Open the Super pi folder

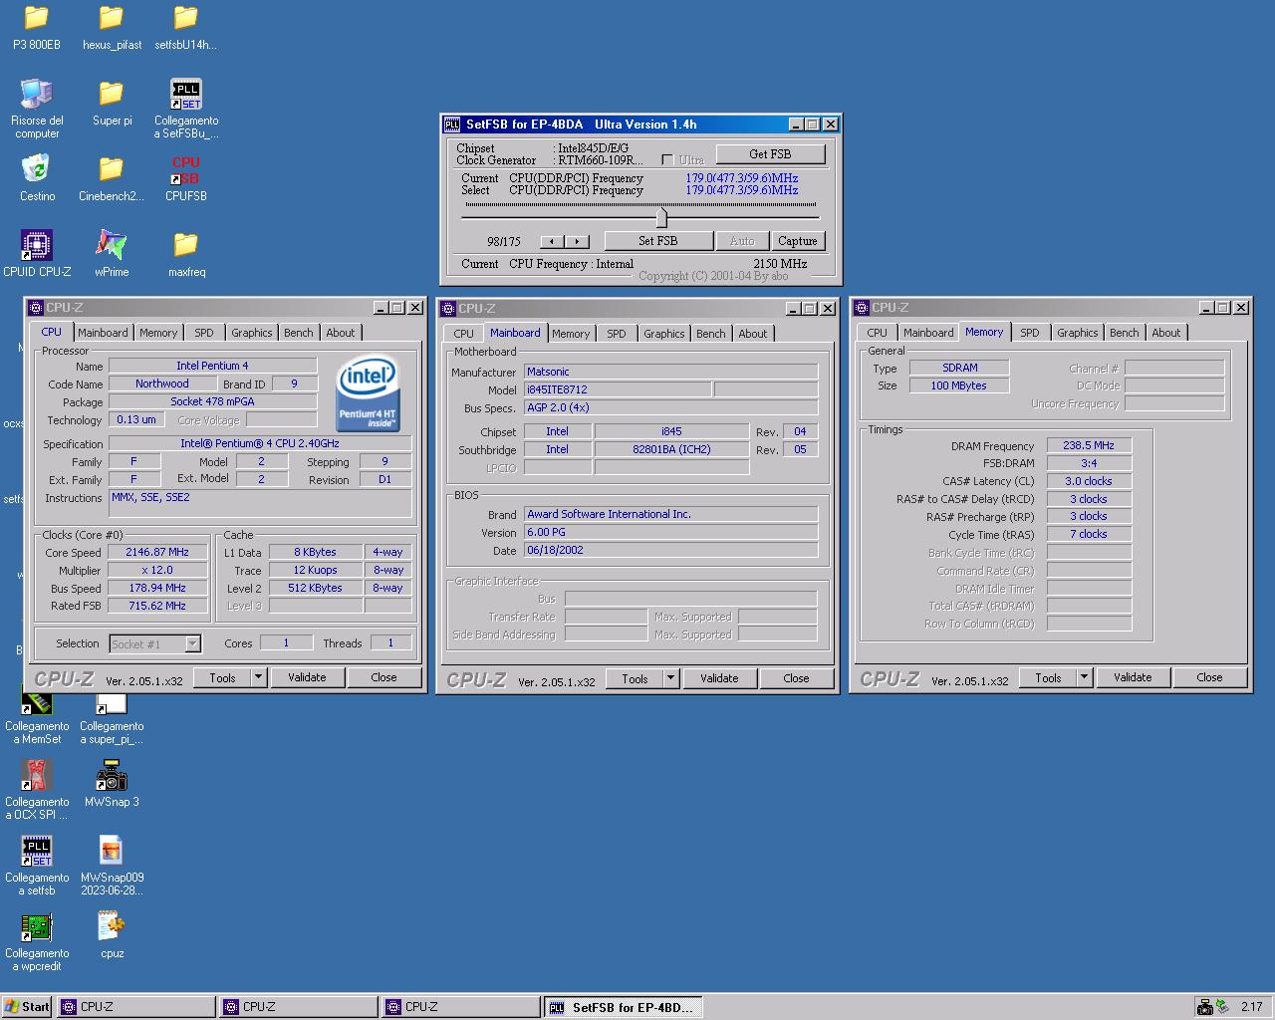point(112,94)
